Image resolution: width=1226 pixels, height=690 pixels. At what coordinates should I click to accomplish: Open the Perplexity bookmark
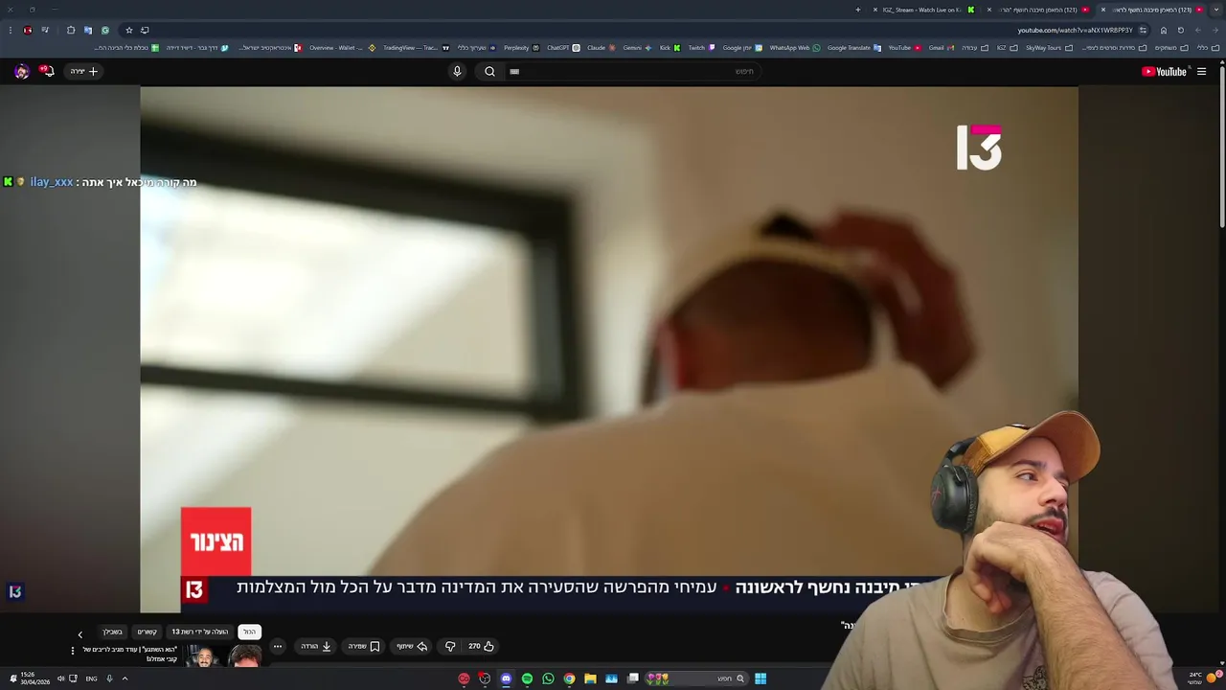click(521, 47)
